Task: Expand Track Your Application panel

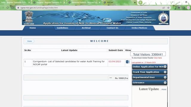Action: [150, 72]
